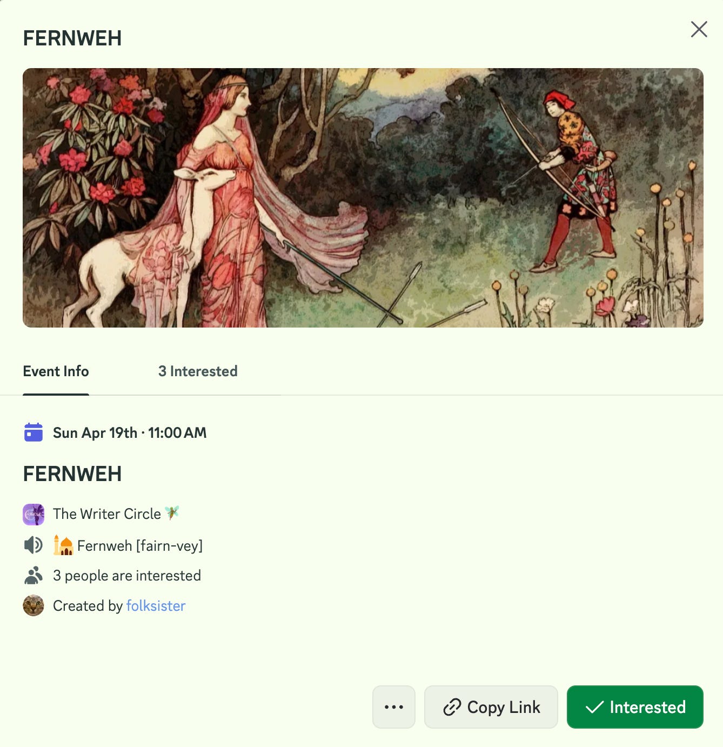Copy the event link
Viewport: 723px width, 747px height.
(x=491, y=707)
